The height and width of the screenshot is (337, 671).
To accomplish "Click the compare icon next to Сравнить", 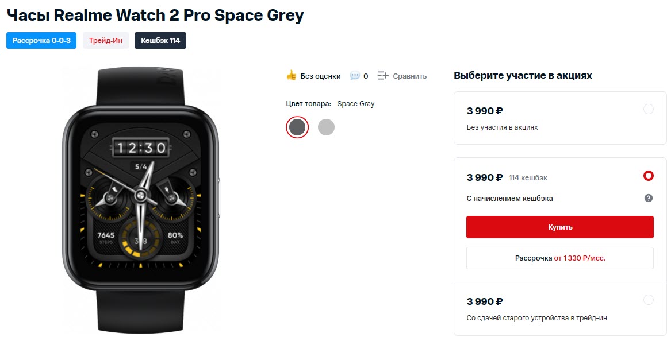I will tap(382, 75).
